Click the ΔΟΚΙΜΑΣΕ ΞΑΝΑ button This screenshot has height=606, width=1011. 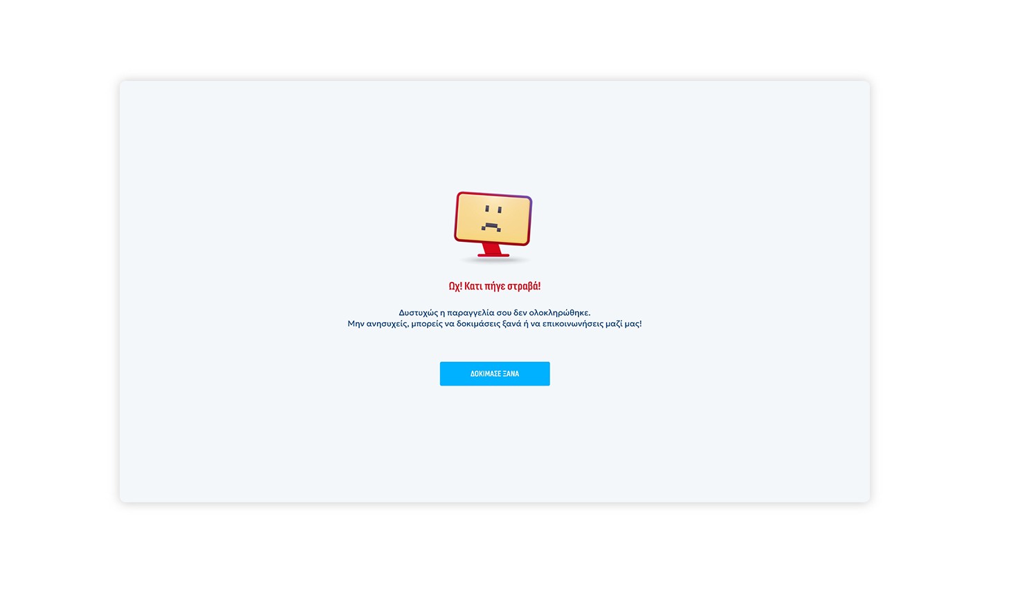coord(494,374)
